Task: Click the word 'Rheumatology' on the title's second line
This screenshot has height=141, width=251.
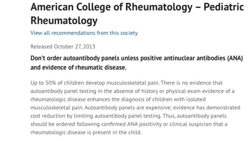Action: point(64,20)
